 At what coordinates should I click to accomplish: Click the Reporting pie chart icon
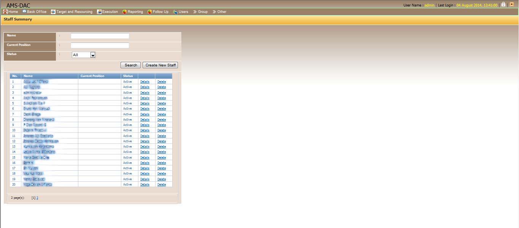point(125,12)
